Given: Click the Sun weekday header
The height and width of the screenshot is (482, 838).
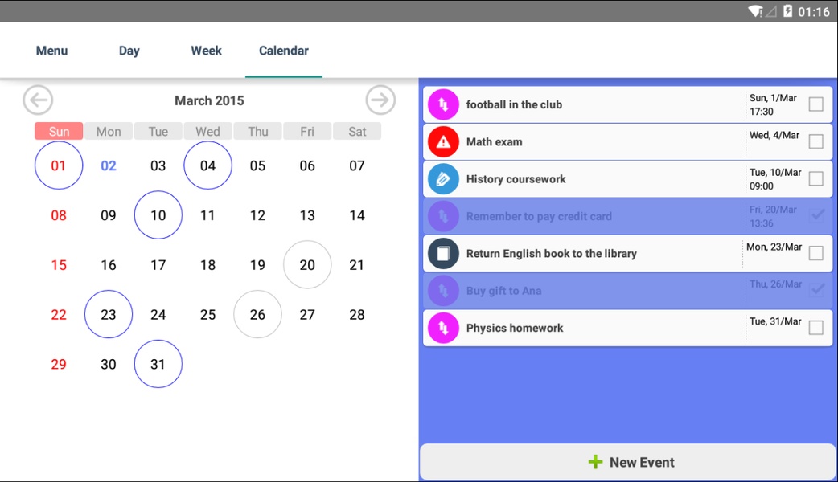Looking at the screenshot, I should (59, 131).
